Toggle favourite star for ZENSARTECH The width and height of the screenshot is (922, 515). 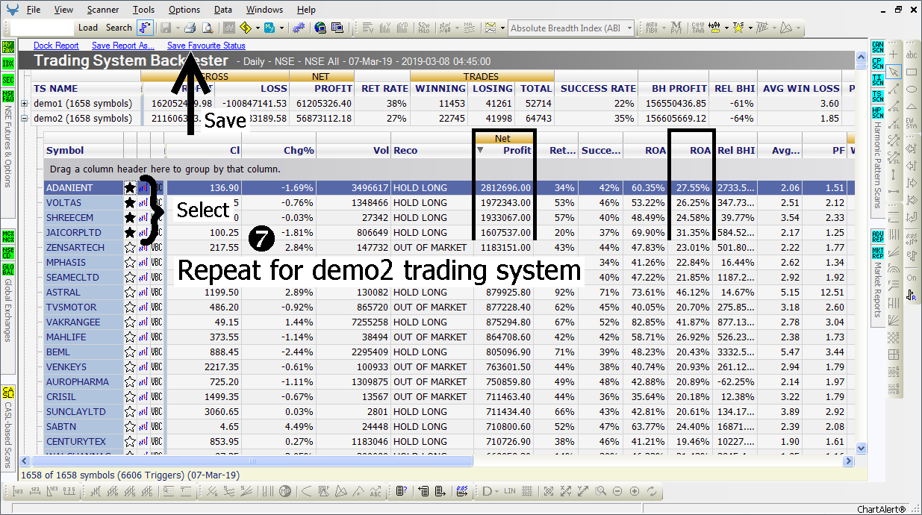click(x=130, y=248)
